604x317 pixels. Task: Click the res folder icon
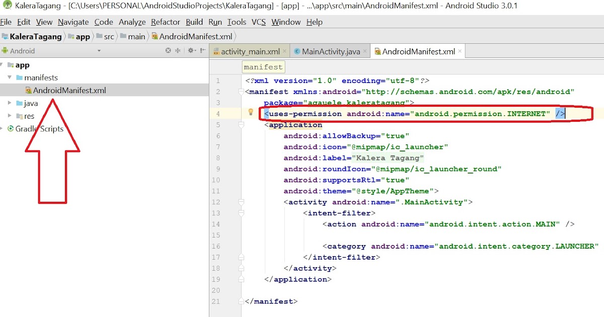click(20, 116)
